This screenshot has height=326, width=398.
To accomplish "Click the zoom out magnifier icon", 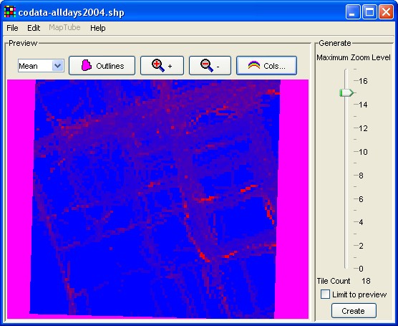I will 206,65.
